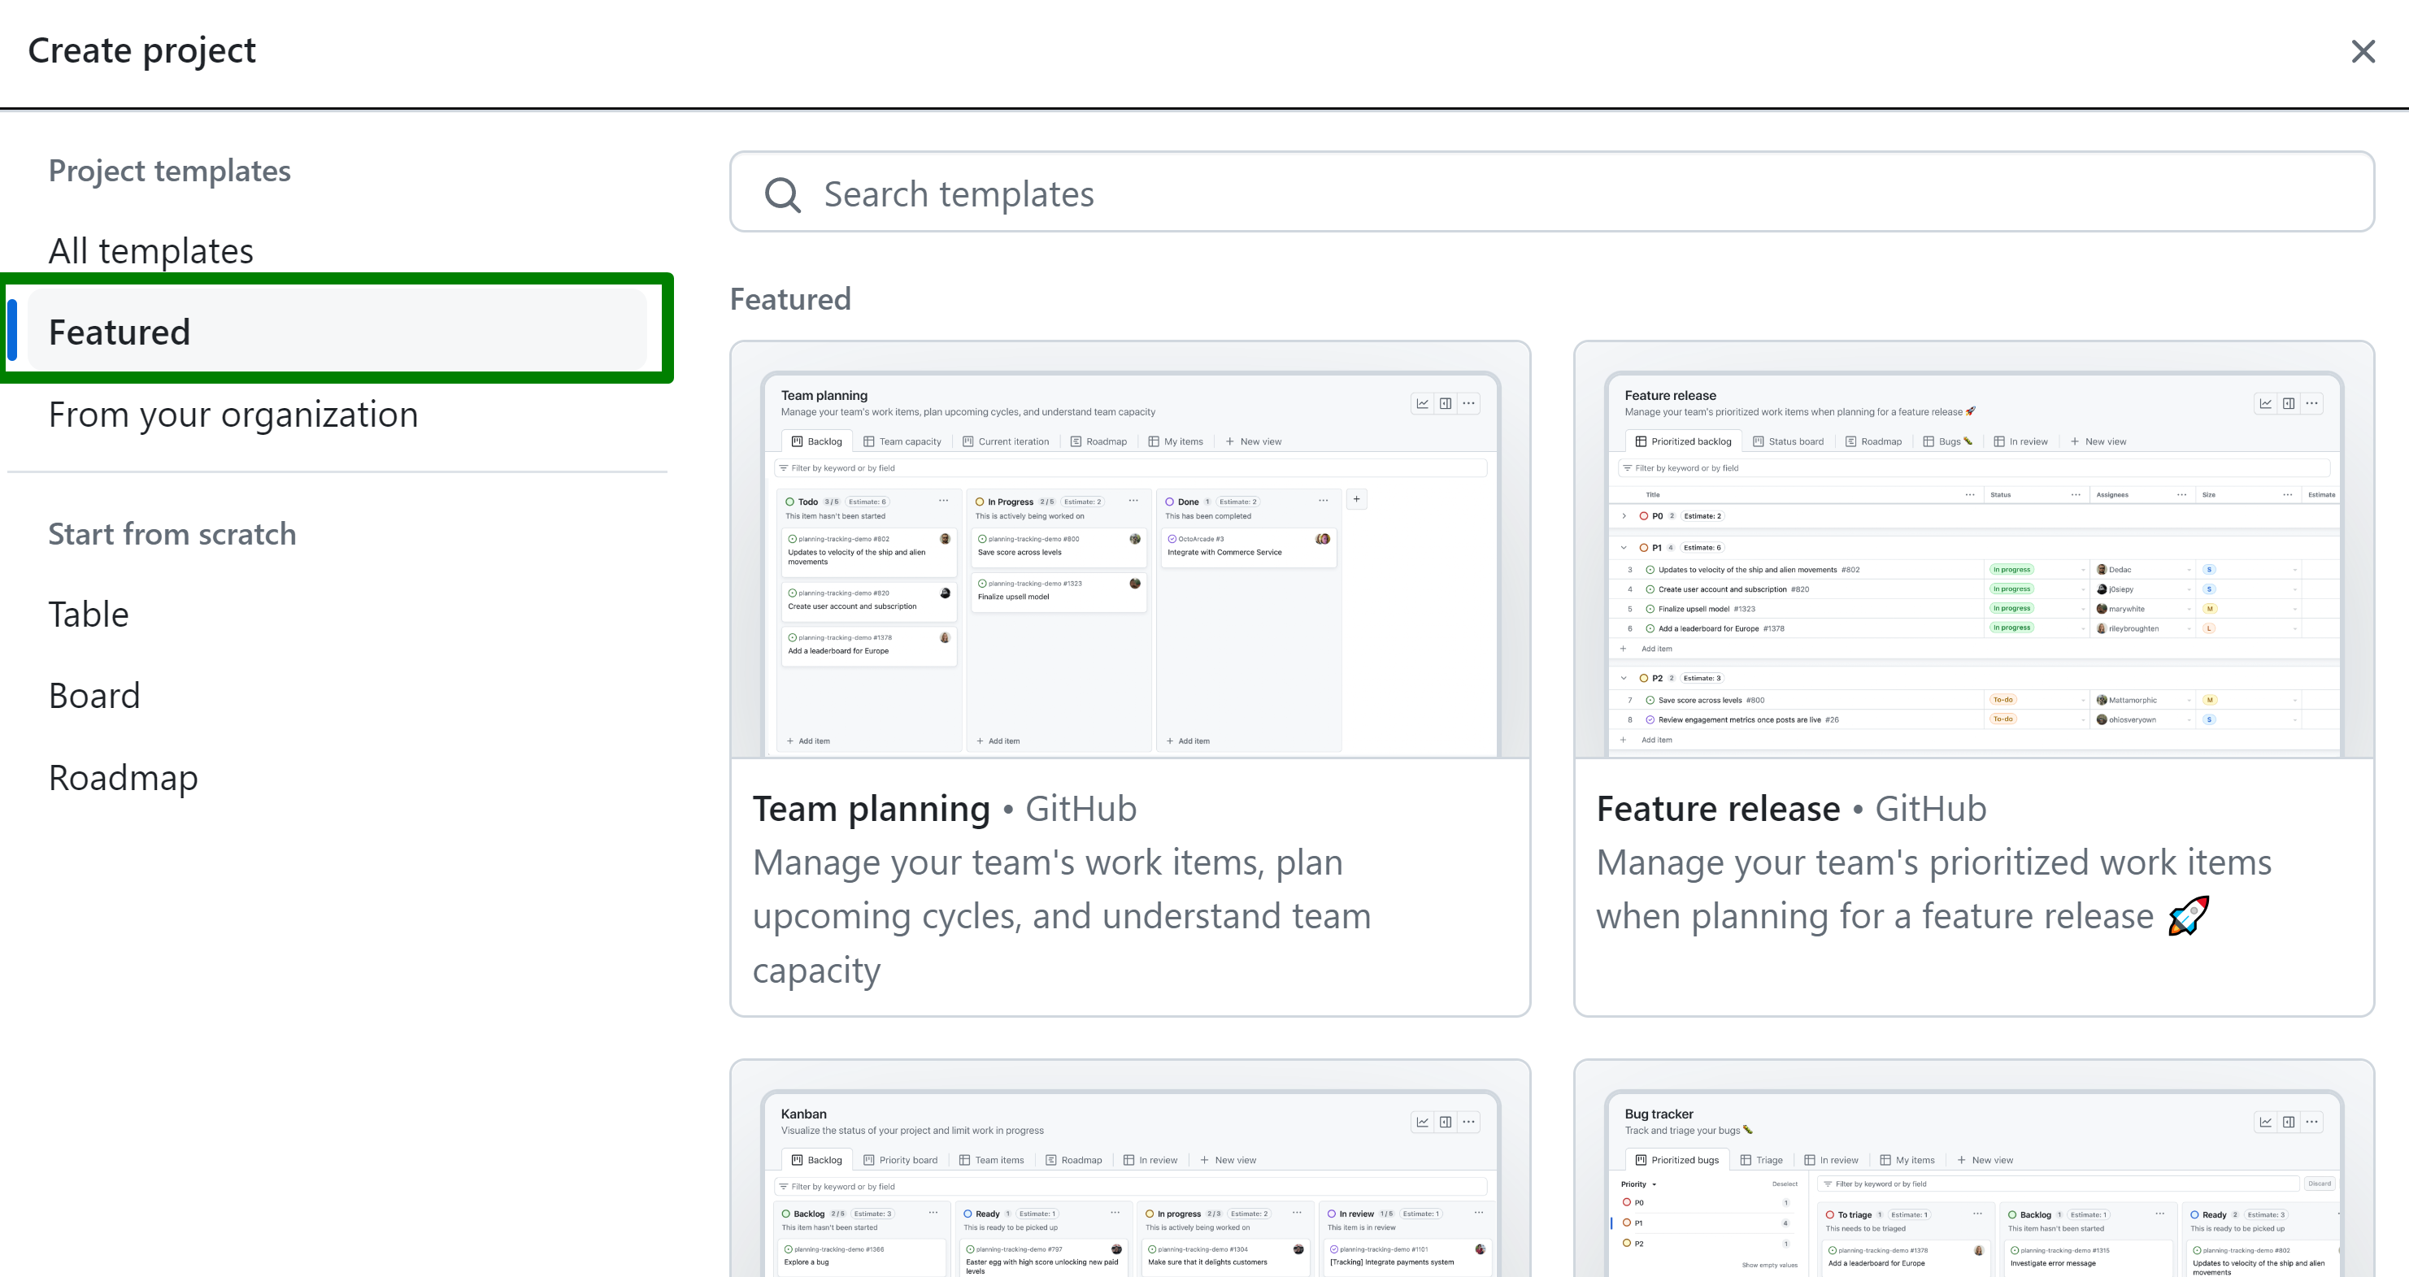Open the Bug tracker template preview
This screenshot has width=2409, height=1277.
[x=1973, y=1169]
